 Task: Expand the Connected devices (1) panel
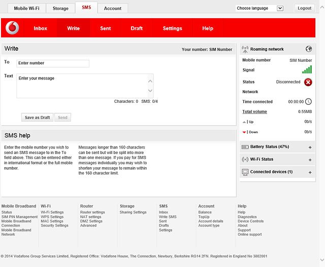310,172
